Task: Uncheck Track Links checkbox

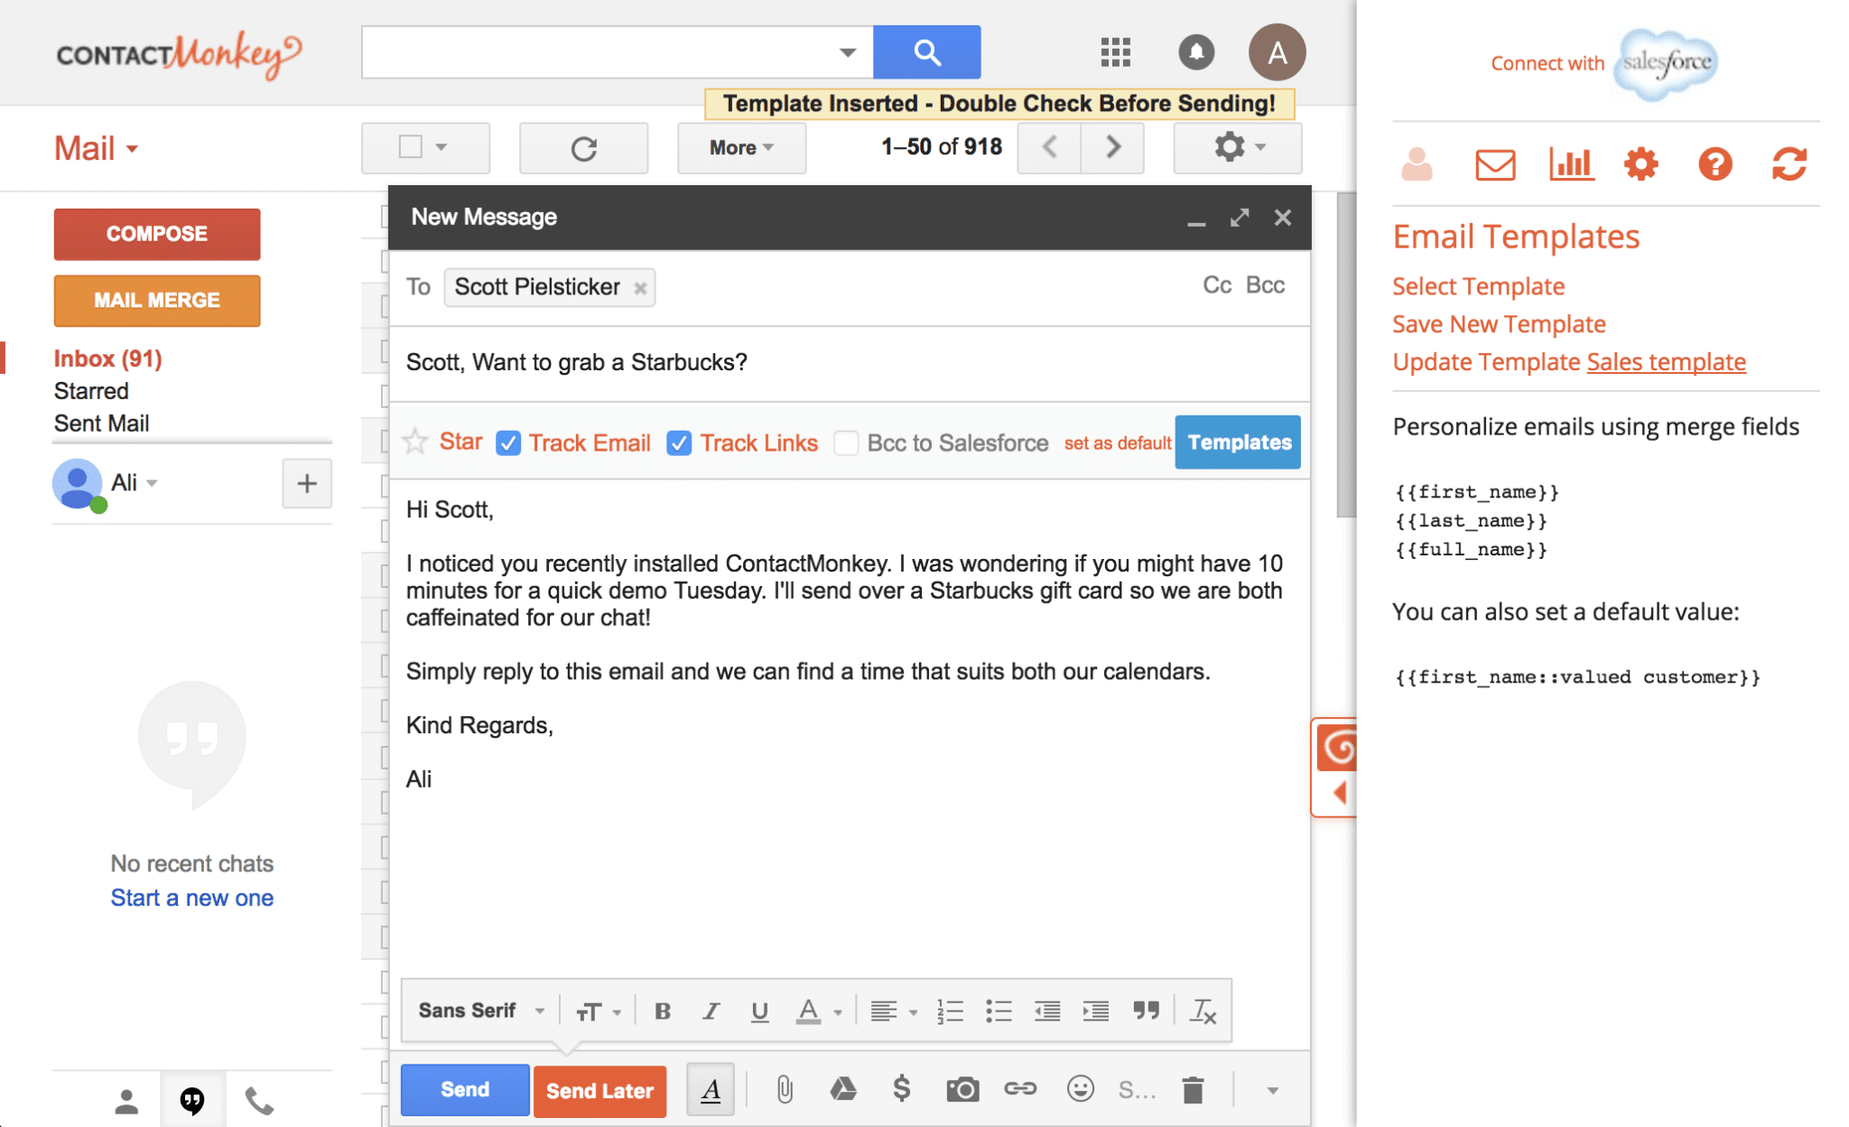Action: pyautogui.click(x=679, y=442)
